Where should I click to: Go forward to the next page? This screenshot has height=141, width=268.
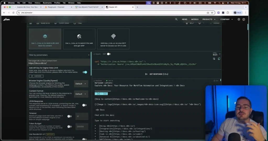pyautogui.click(x=9, y=13)
